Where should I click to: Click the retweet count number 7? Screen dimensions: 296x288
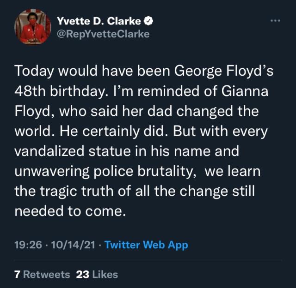[x=17, y=274]
